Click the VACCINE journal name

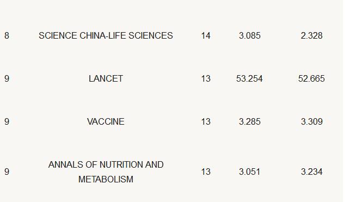(106, 121)
